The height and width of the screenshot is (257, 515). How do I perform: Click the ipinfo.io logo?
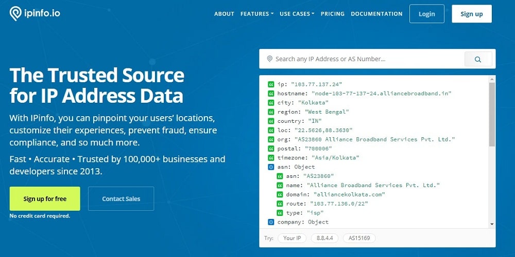coord(35,13)
